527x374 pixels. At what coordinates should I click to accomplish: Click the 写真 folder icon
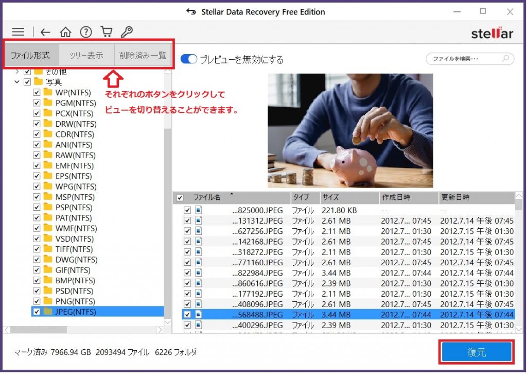pos(39,81)
